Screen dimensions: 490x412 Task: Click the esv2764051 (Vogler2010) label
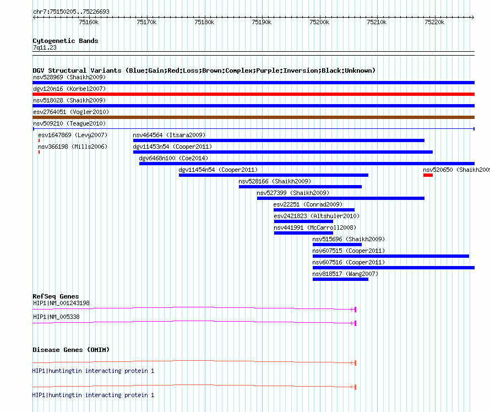tap(71, 112)
